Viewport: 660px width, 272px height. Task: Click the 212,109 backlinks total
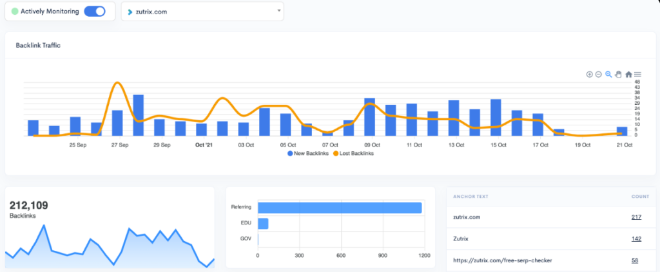tap(28, 205)
